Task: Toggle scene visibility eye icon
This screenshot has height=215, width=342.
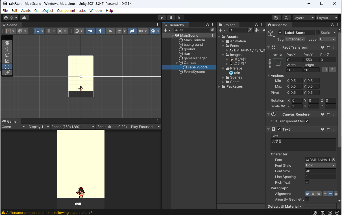Action: (132, 31)
